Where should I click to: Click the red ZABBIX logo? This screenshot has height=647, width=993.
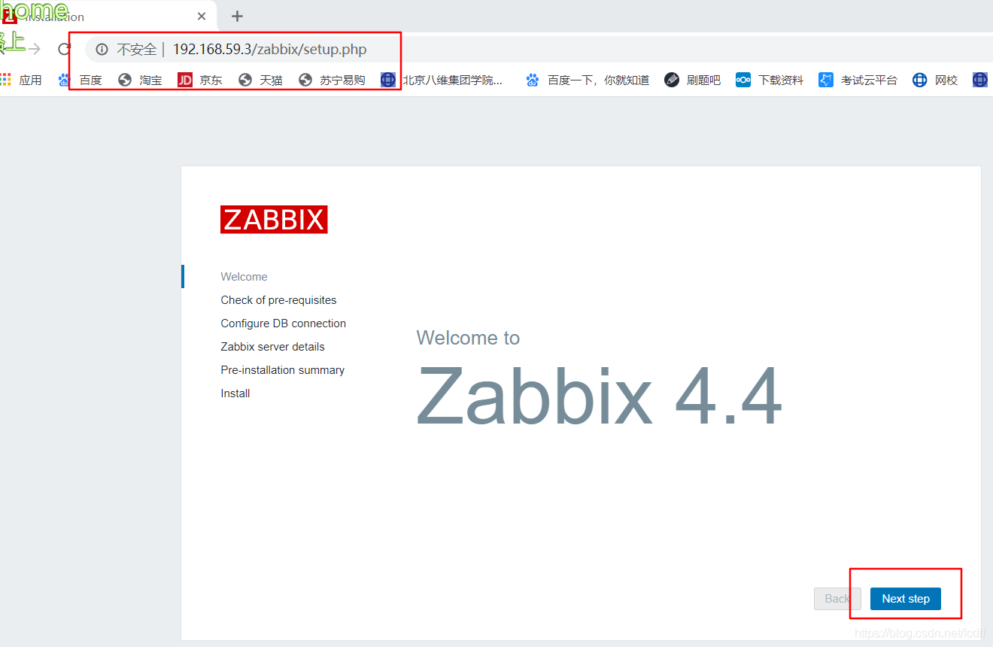point(274,220)
